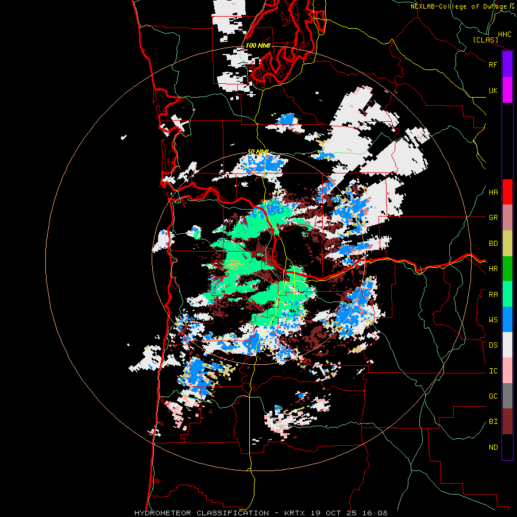Click the BD legend label

coord(493,244)
